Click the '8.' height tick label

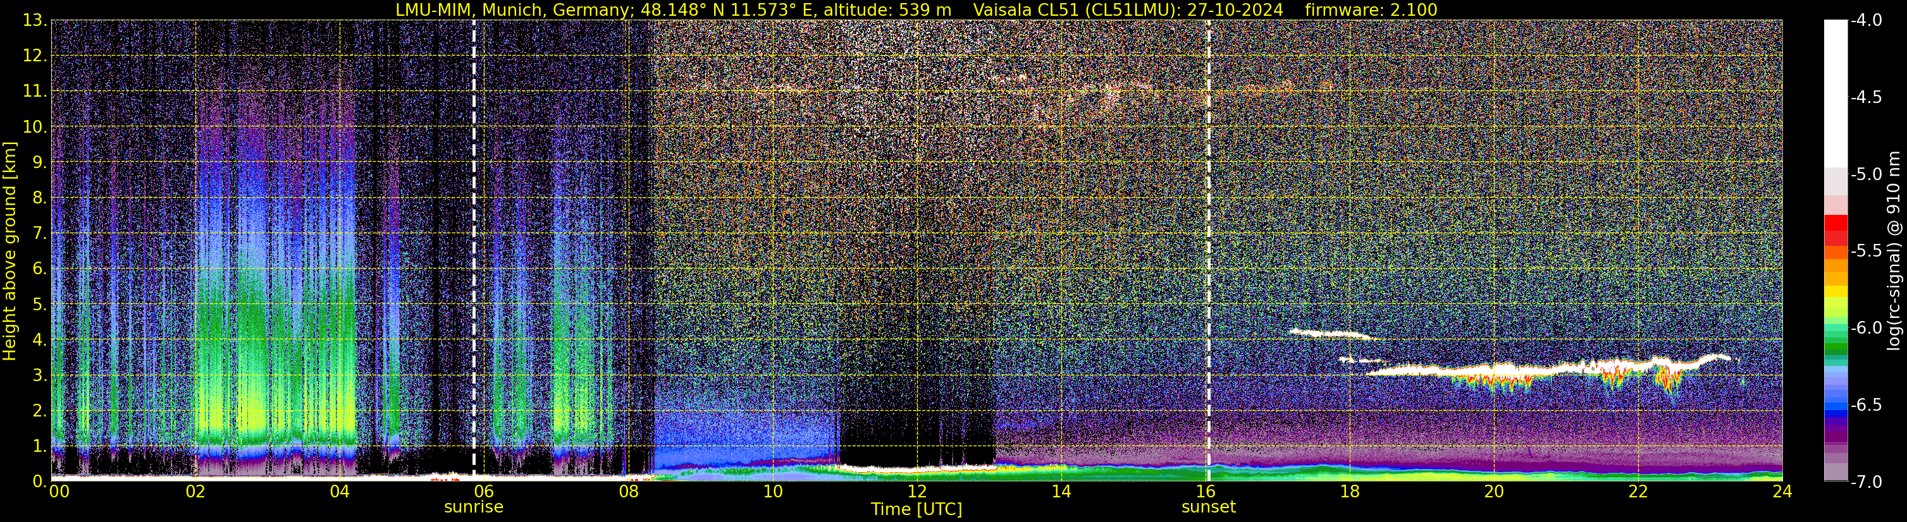click(x=40, y=197)
